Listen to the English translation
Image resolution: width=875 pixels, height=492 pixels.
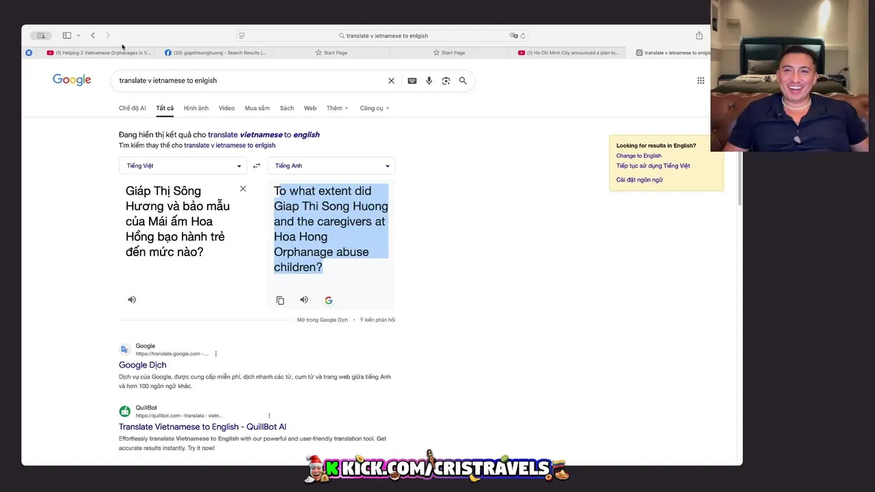tap(304, 300)
